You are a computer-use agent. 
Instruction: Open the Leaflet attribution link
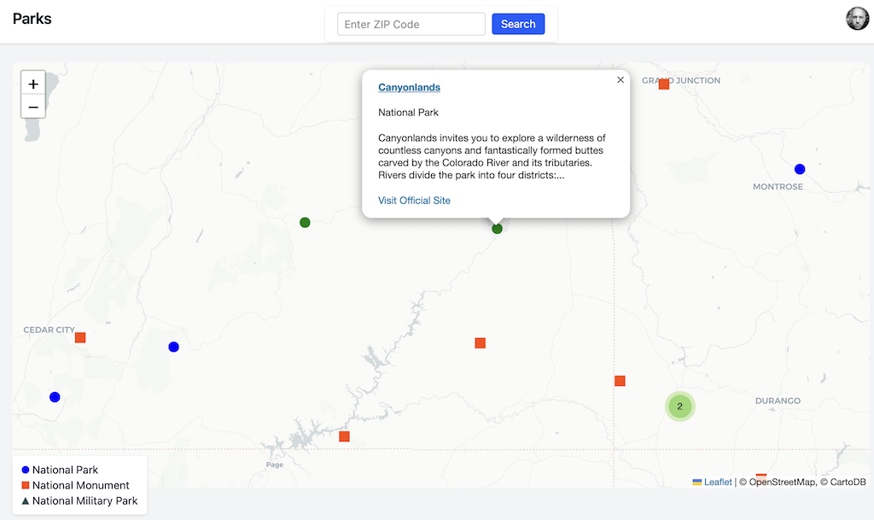[717, 482]
